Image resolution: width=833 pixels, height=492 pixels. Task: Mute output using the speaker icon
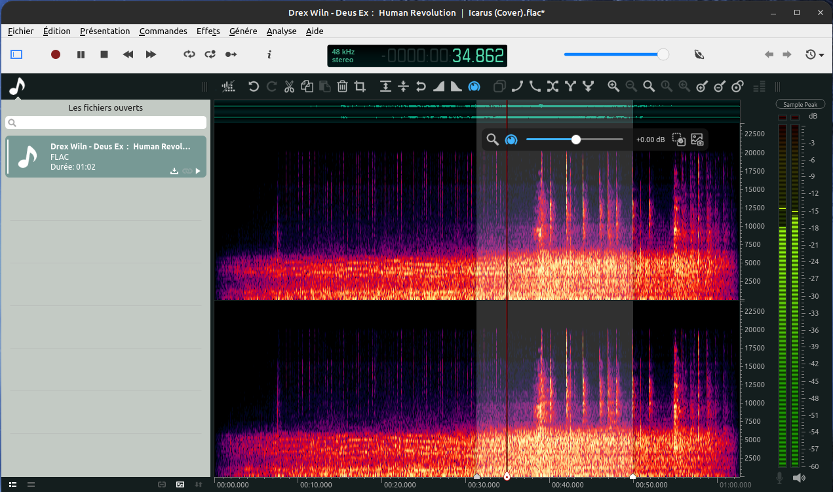[799, 478]
